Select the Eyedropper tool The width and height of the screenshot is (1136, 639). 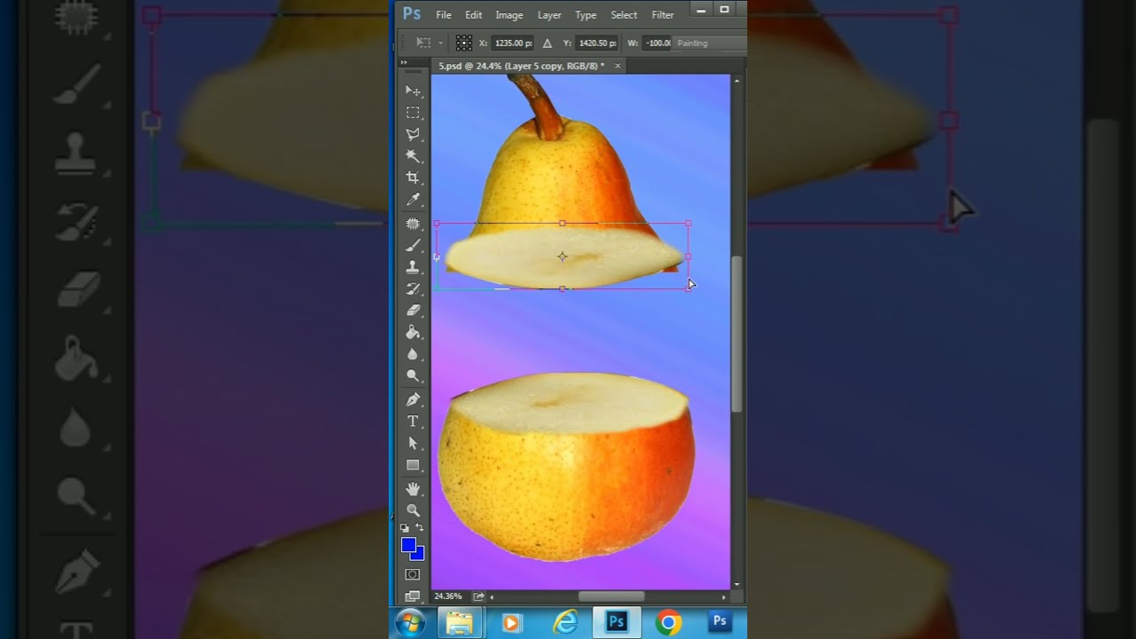(x=413, y=200)
